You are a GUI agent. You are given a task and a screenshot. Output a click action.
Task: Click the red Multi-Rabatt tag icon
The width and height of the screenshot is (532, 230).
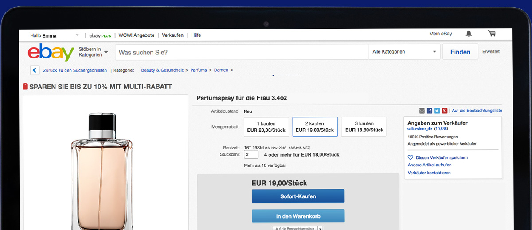(x=25, y=87)
